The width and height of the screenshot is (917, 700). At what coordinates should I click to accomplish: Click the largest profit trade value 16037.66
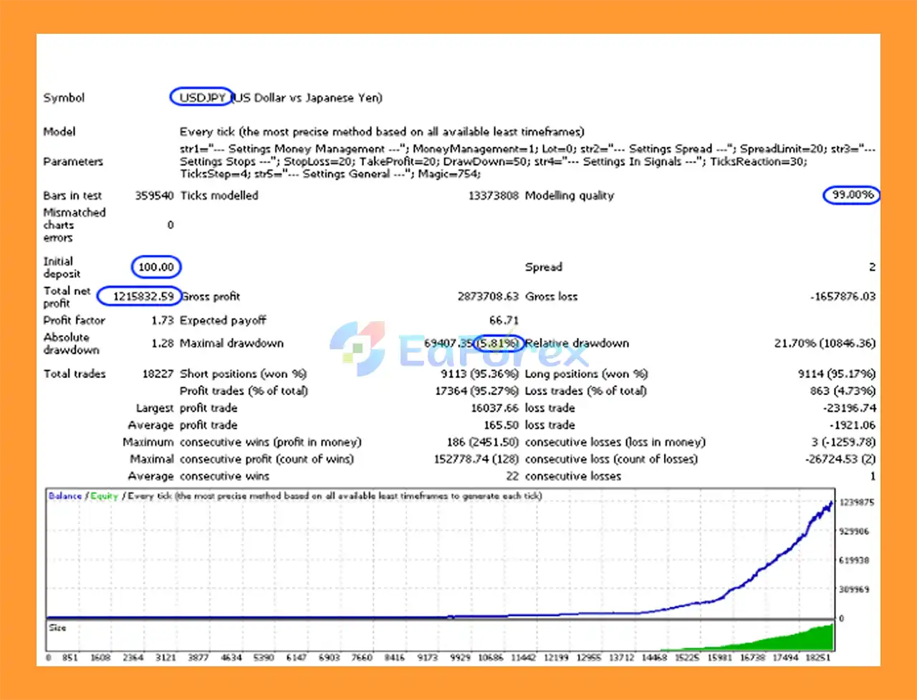click(494, 408)
